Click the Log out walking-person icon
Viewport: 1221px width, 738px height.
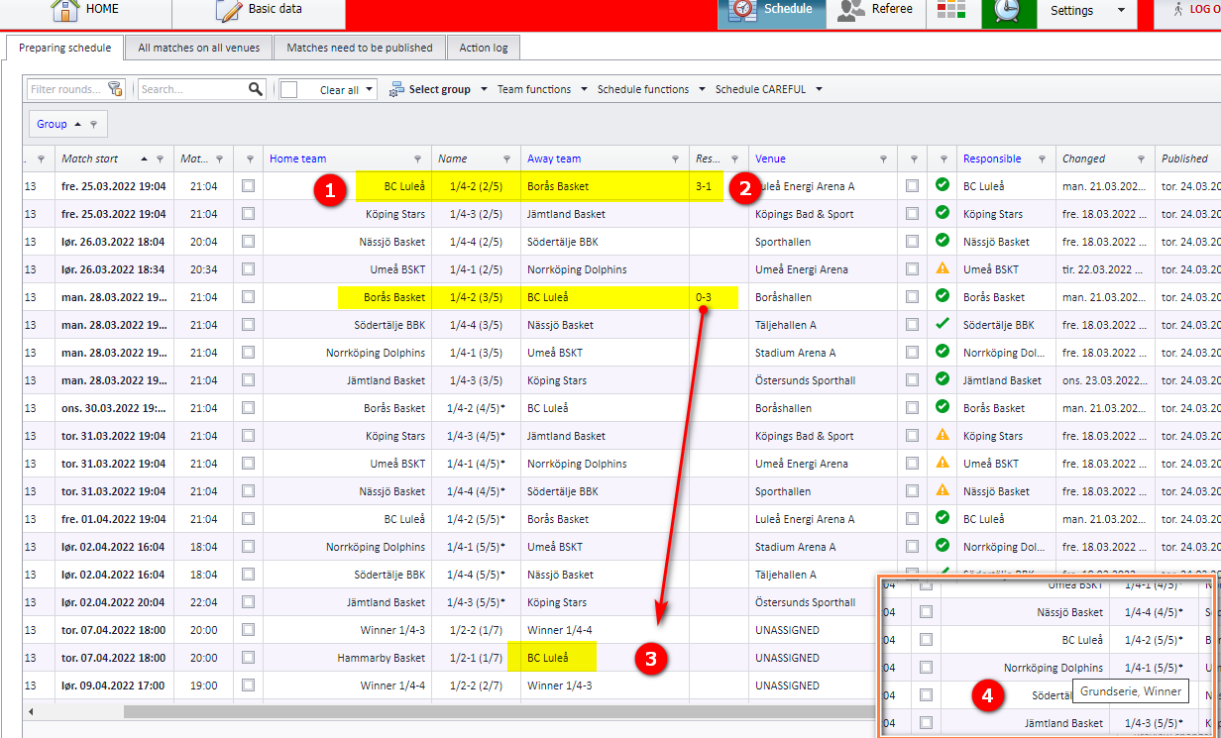(1178, 9)
